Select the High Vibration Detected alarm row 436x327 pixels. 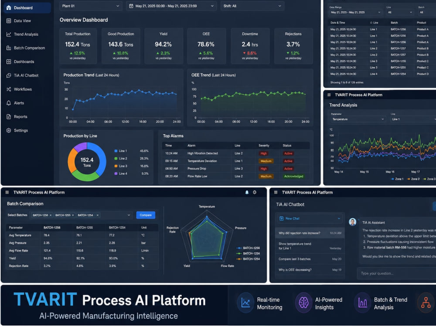click(236, 153)
